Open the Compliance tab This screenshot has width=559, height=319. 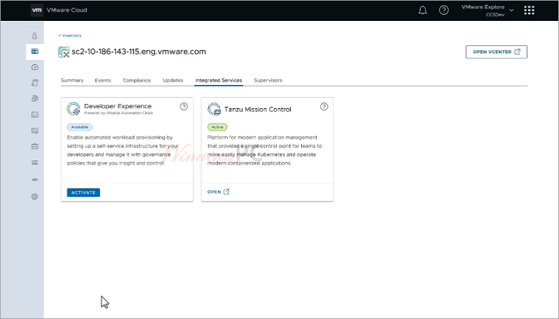[x=136, y=80]
